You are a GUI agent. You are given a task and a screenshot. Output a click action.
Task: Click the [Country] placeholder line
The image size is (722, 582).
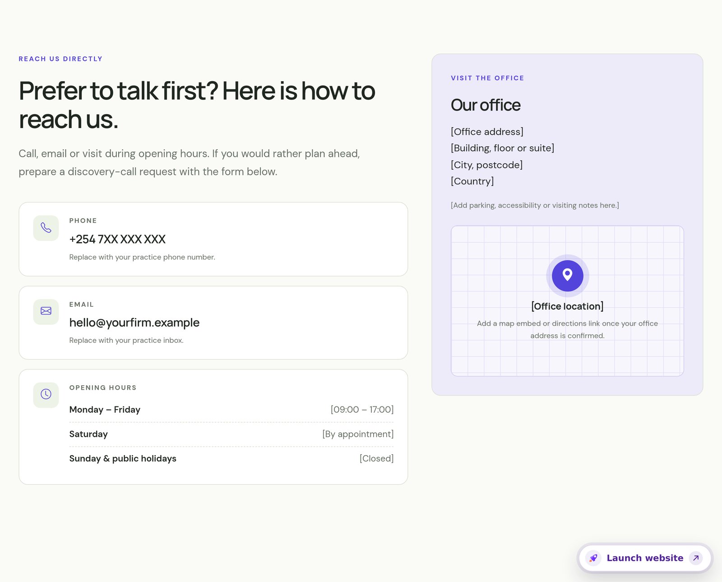[x=472, y=181]
